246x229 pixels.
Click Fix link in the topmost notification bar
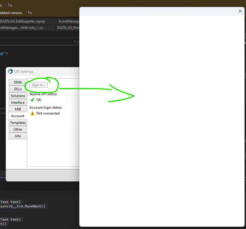tap(10, 5)
